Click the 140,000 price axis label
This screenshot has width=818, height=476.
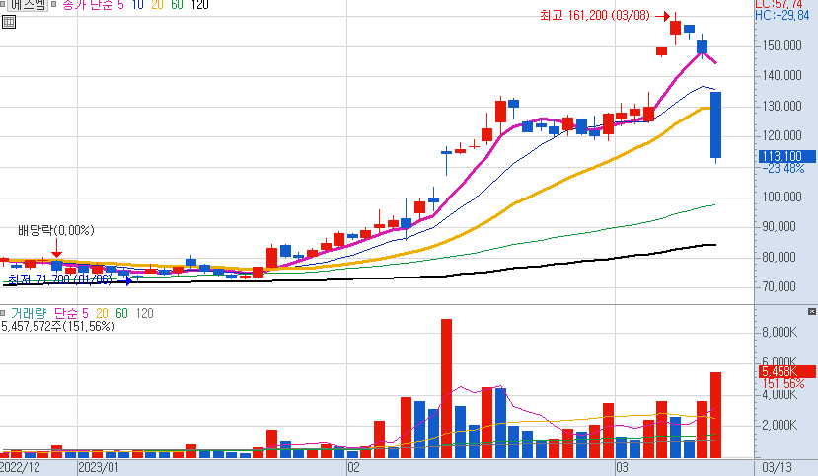pos(782,76)
